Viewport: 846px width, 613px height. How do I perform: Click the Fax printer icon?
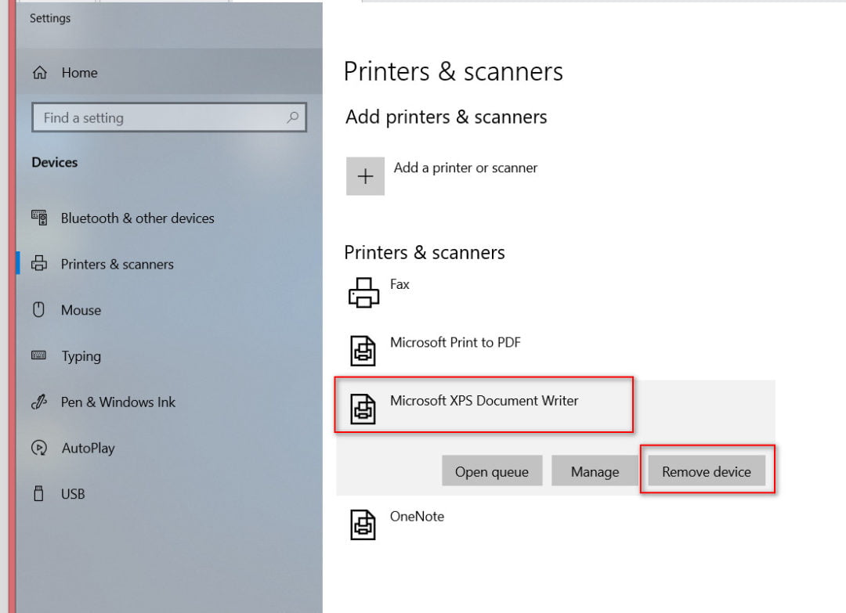(x=364, y=291)
